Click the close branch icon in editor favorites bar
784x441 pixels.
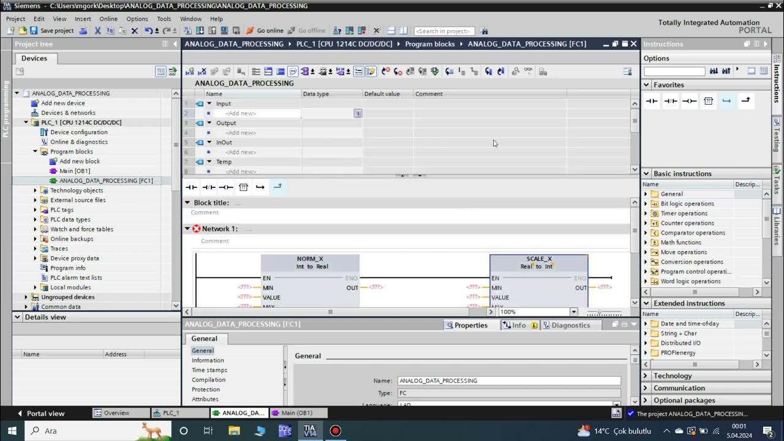(x=277, y=187)
